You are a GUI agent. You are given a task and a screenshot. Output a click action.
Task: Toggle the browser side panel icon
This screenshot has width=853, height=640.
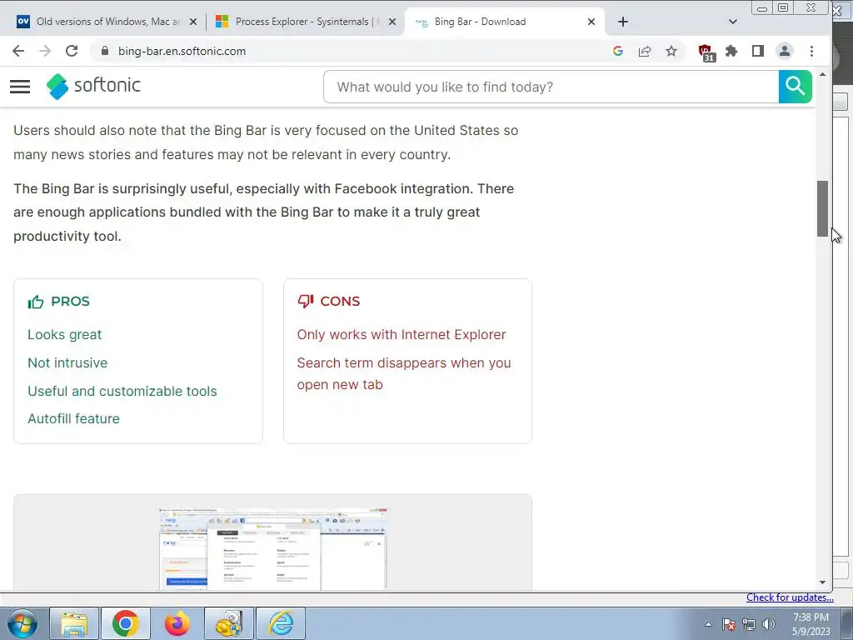tap(758, 51)
